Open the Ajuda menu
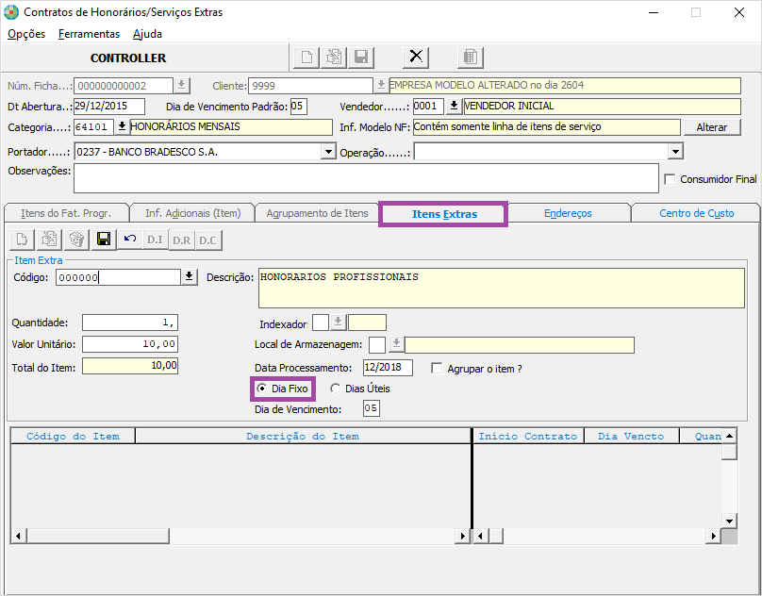Viewport: 762px width, 596px height. 147,34
